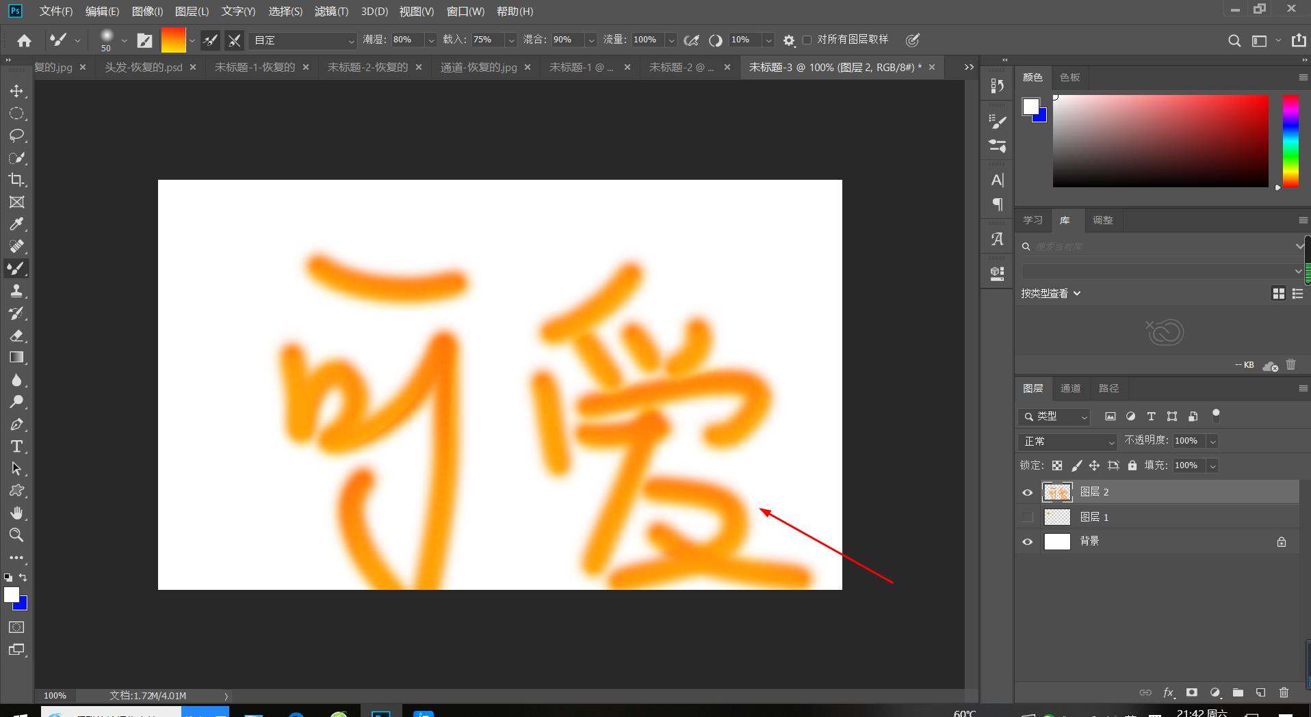The image size is (1311, 717).
Task: Enable 对所有图层取样 checkbox
Action: tap(807, 40)
